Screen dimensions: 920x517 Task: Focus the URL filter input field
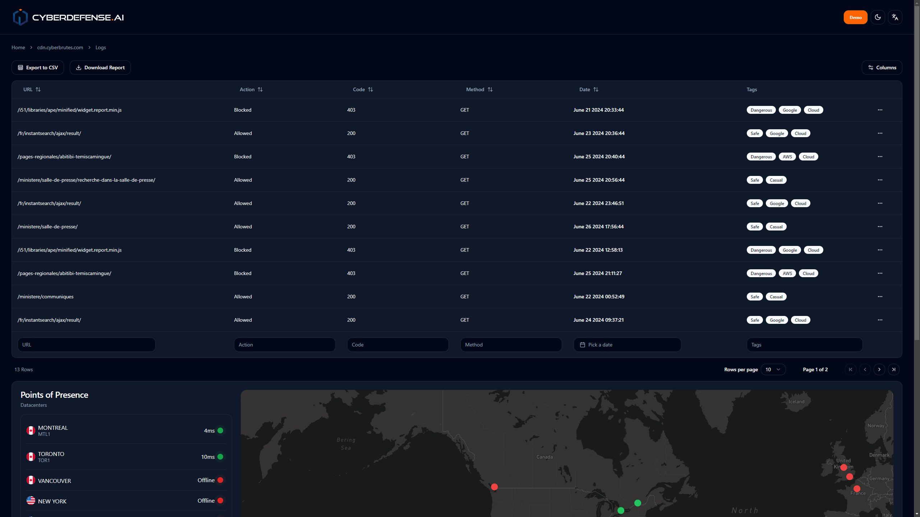[86, 345]
